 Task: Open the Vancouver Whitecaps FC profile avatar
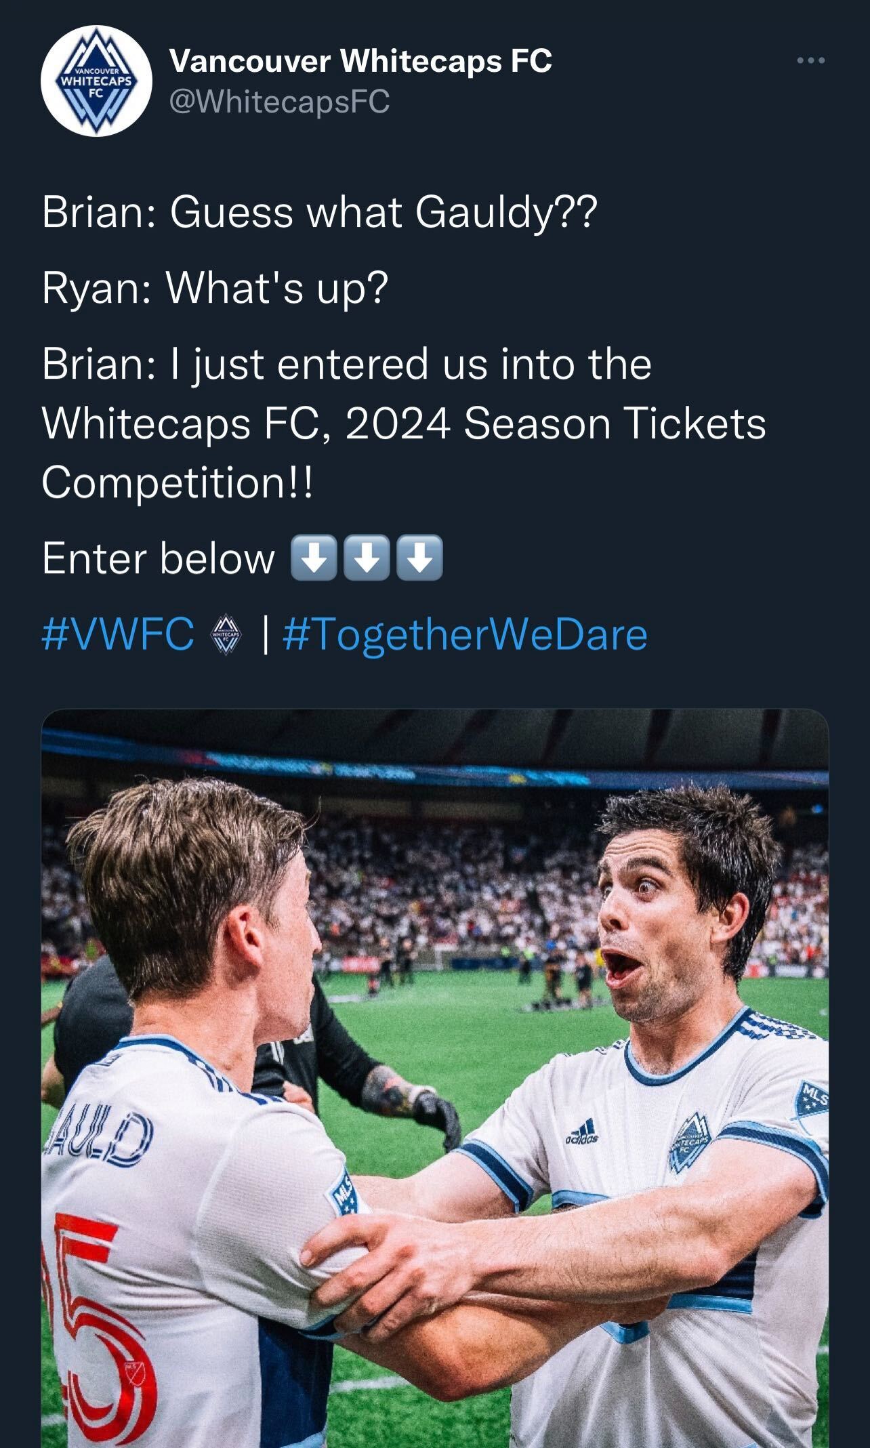(96, 81)
